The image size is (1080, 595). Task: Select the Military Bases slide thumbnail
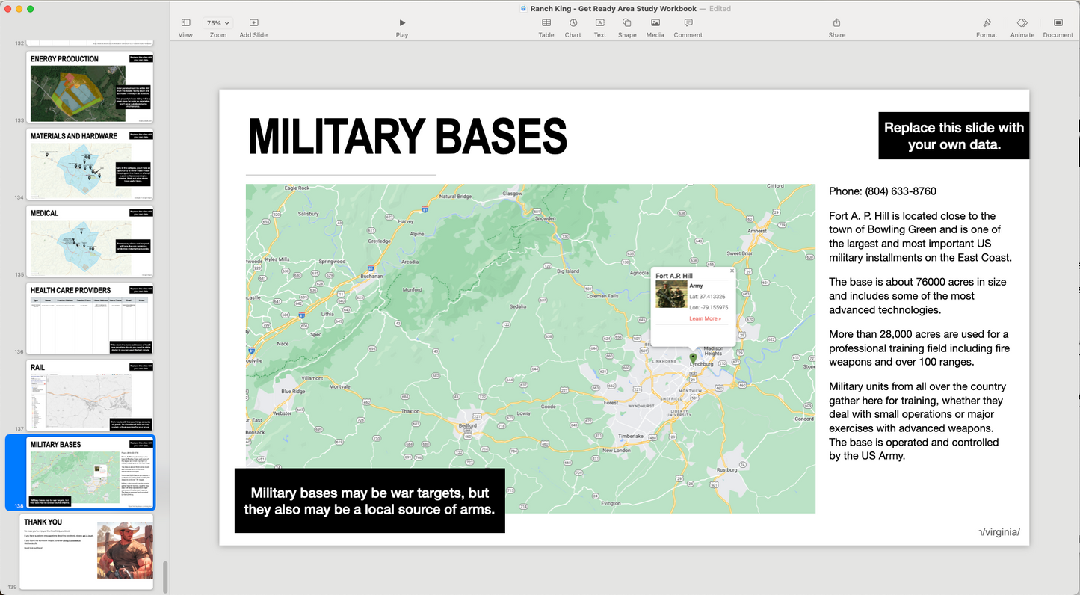(x=90, y=473)
